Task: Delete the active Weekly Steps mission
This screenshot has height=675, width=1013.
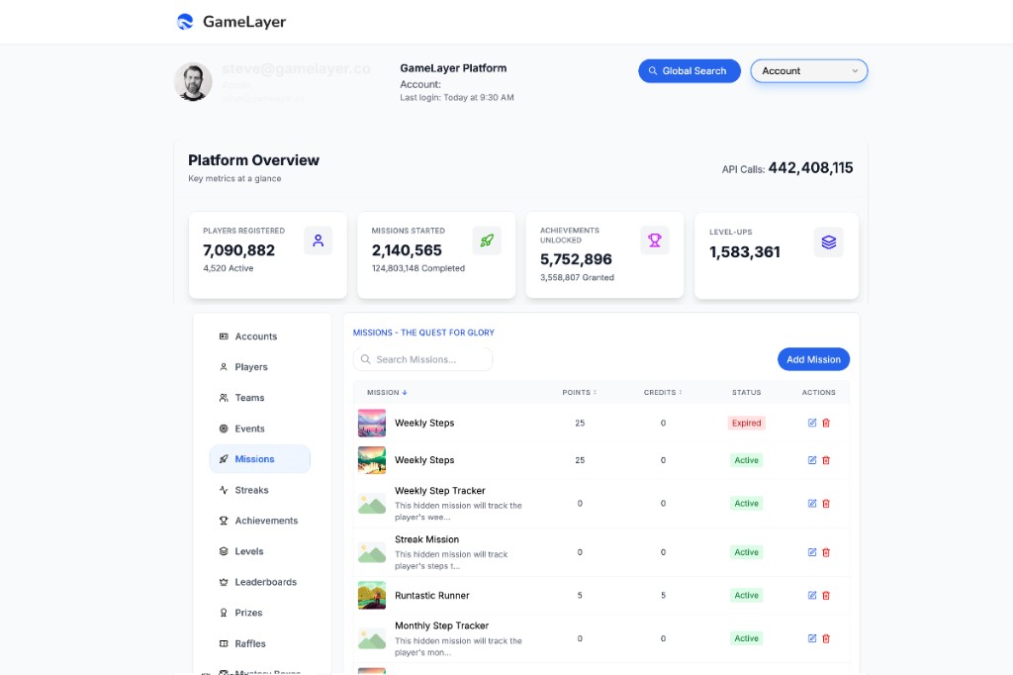Action: pos(826,460)
